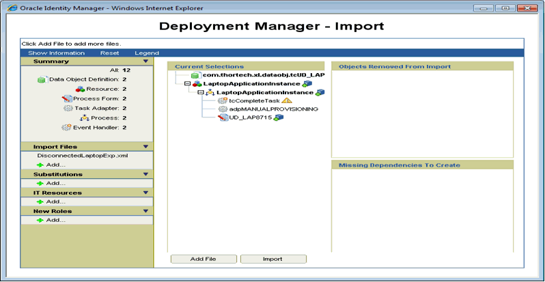Click DisconnectedLaptopExp.xml file name
The width and height of the screenshot is (545, 282).
83,156
